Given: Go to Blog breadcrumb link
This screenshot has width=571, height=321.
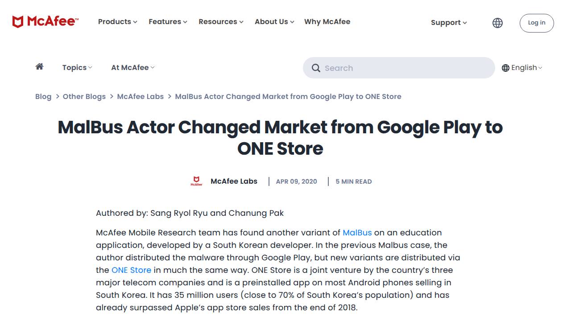Looking at the screenshot, I should click(43, 96).
